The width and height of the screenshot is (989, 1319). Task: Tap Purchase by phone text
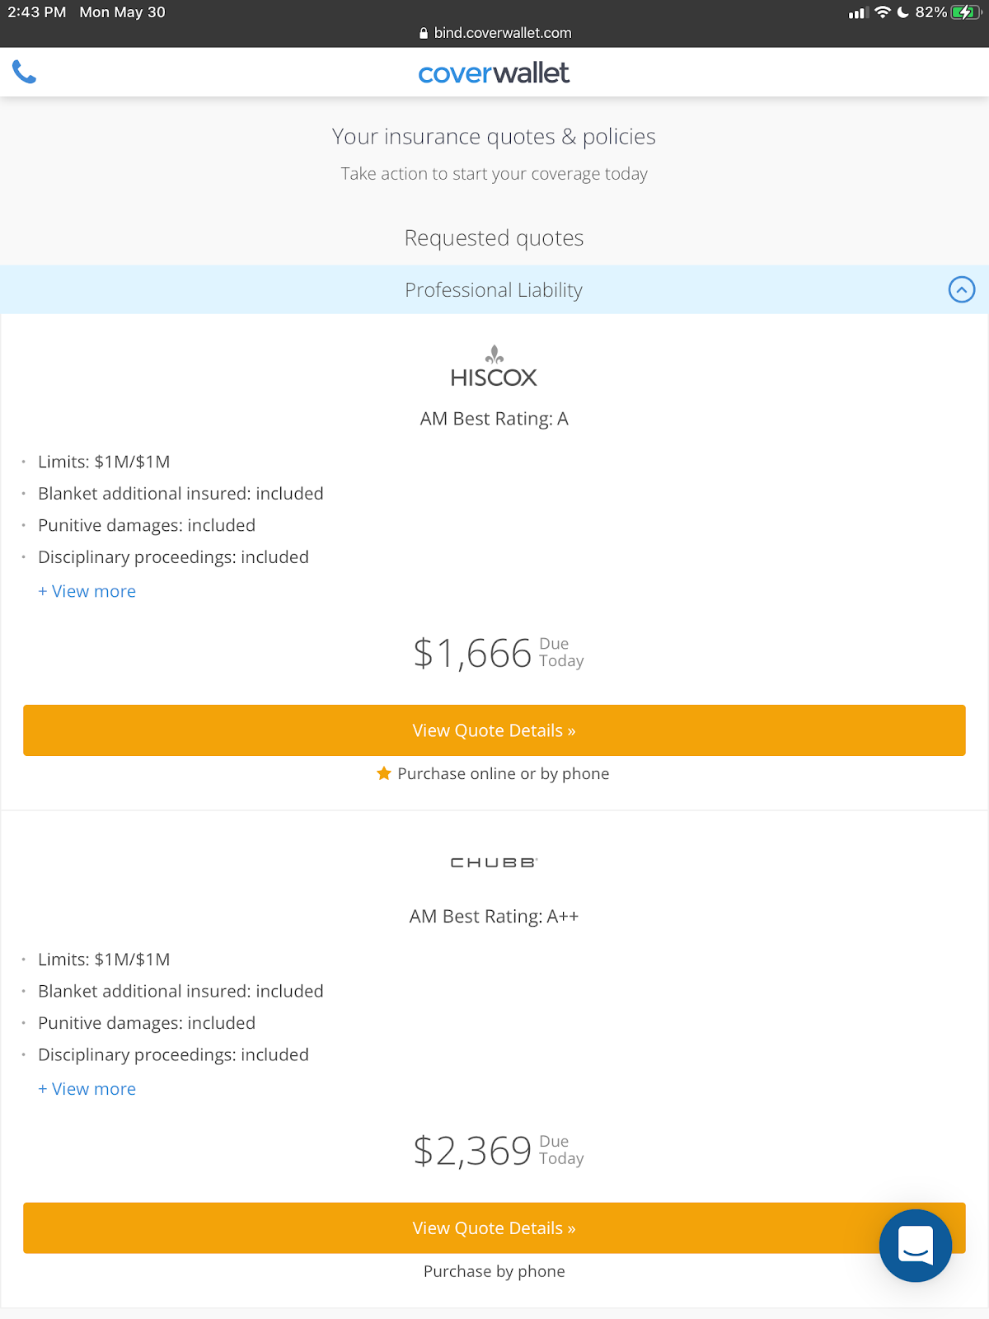click(x=494, y=1271)
